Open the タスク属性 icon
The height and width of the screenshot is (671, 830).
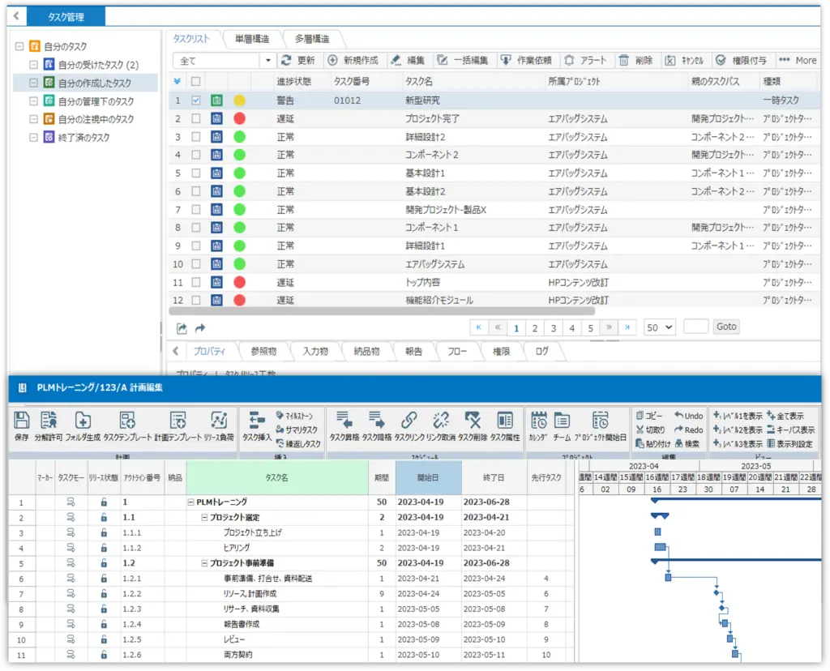tap(505, 421)
